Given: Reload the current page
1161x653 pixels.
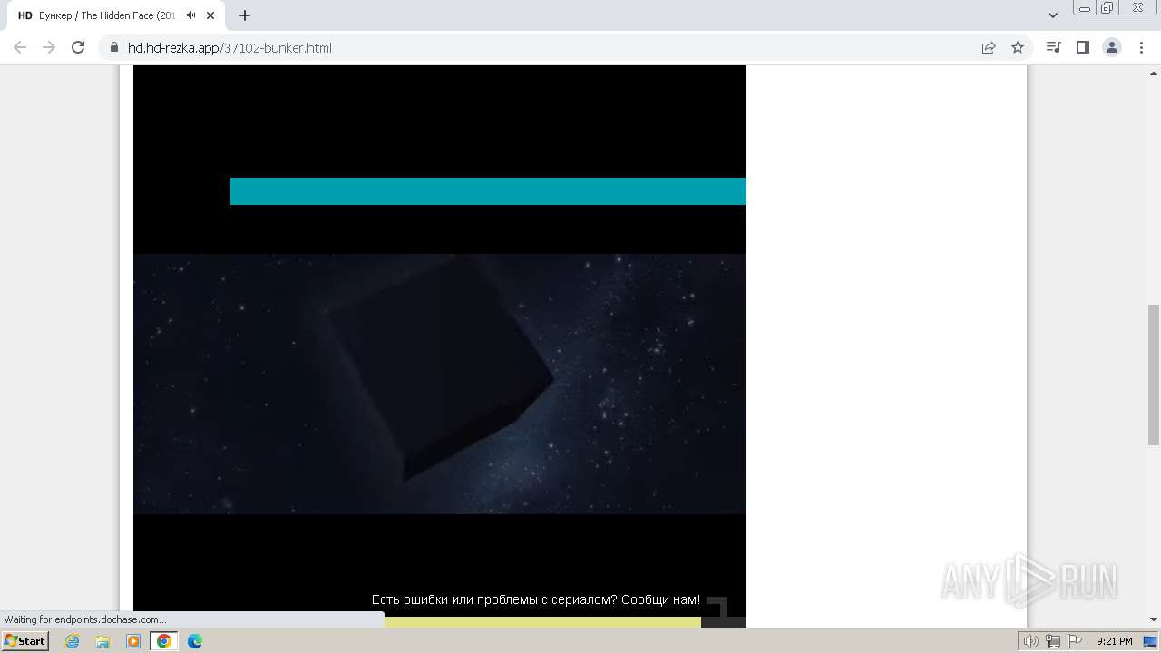Looking at the screenshot, I should point(78,47).
